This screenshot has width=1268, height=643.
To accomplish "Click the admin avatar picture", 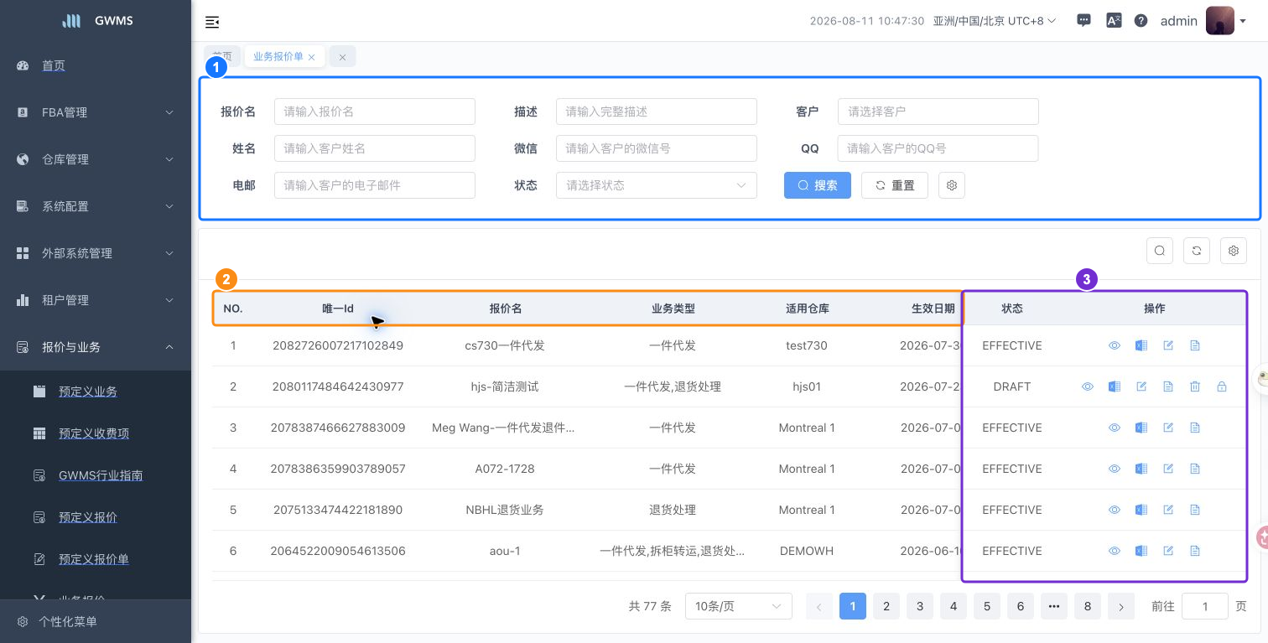I will 1220,21.
